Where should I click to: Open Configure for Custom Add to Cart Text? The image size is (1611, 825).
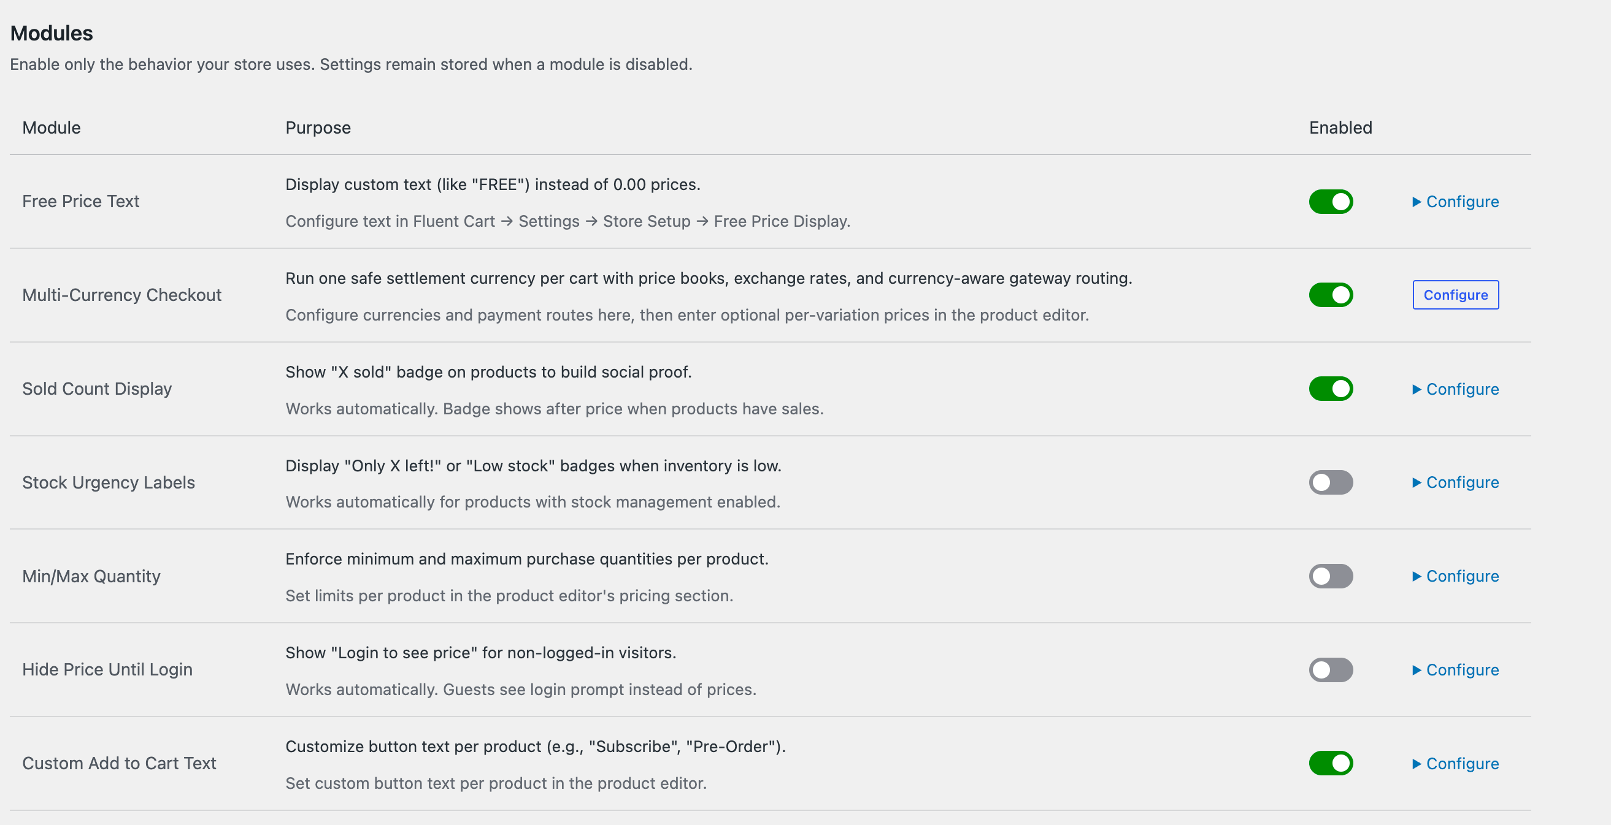[1455, 763]
